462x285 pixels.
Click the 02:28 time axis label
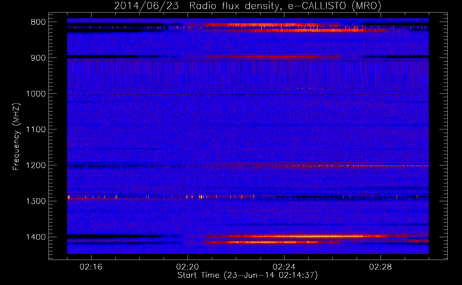[x=381, y=267]
